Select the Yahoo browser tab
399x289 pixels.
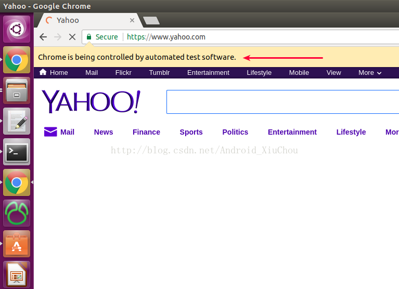[x=90, y=20]
